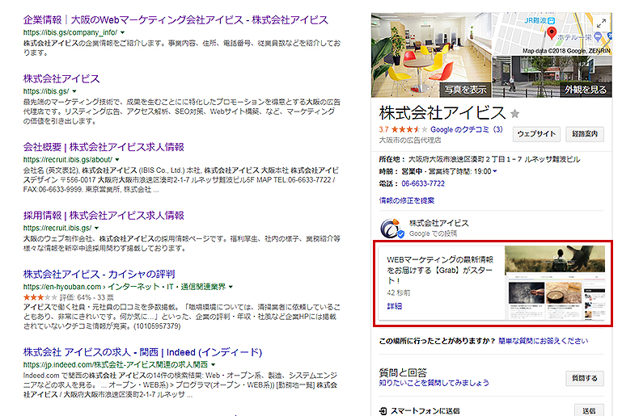Click the 送信 button

click(x=590, y=410)
